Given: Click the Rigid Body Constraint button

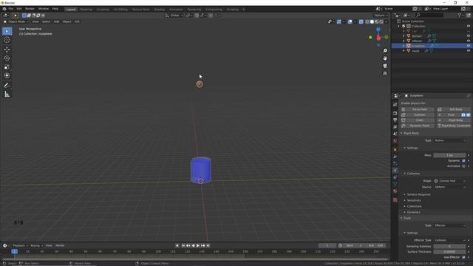Looking at the screenshot, I should pos(454,126).
